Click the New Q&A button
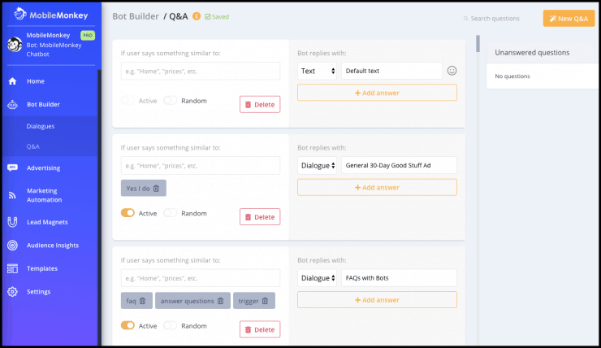The width and height of the screenshot is (601, 348). pyautogui.click(x=569, y=18)
